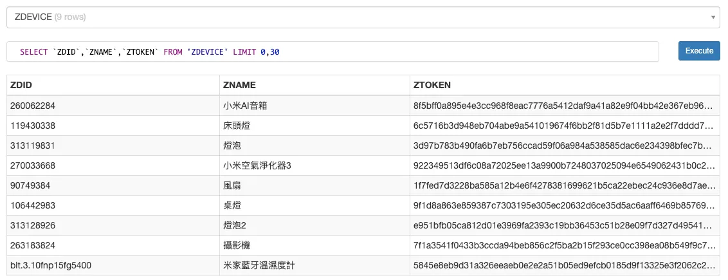
Task: Select the device name 小米AI音箱
Action: [244, 106]
